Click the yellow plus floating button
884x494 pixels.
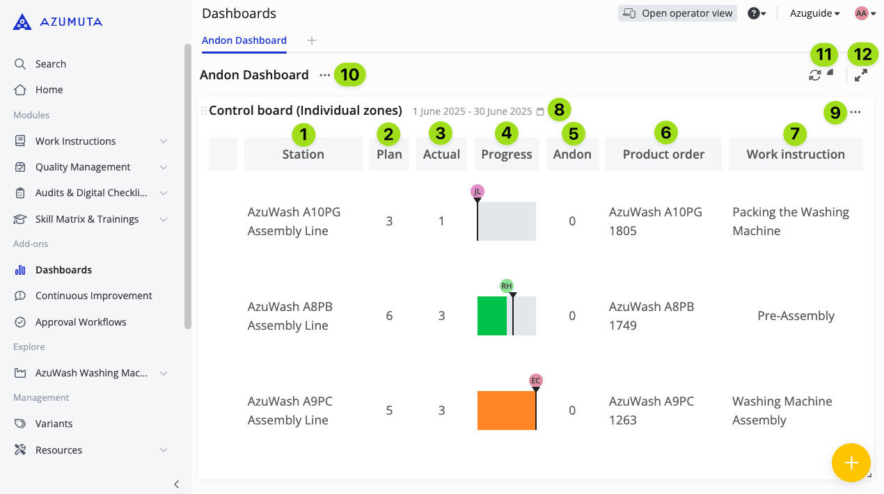point(851,463)
